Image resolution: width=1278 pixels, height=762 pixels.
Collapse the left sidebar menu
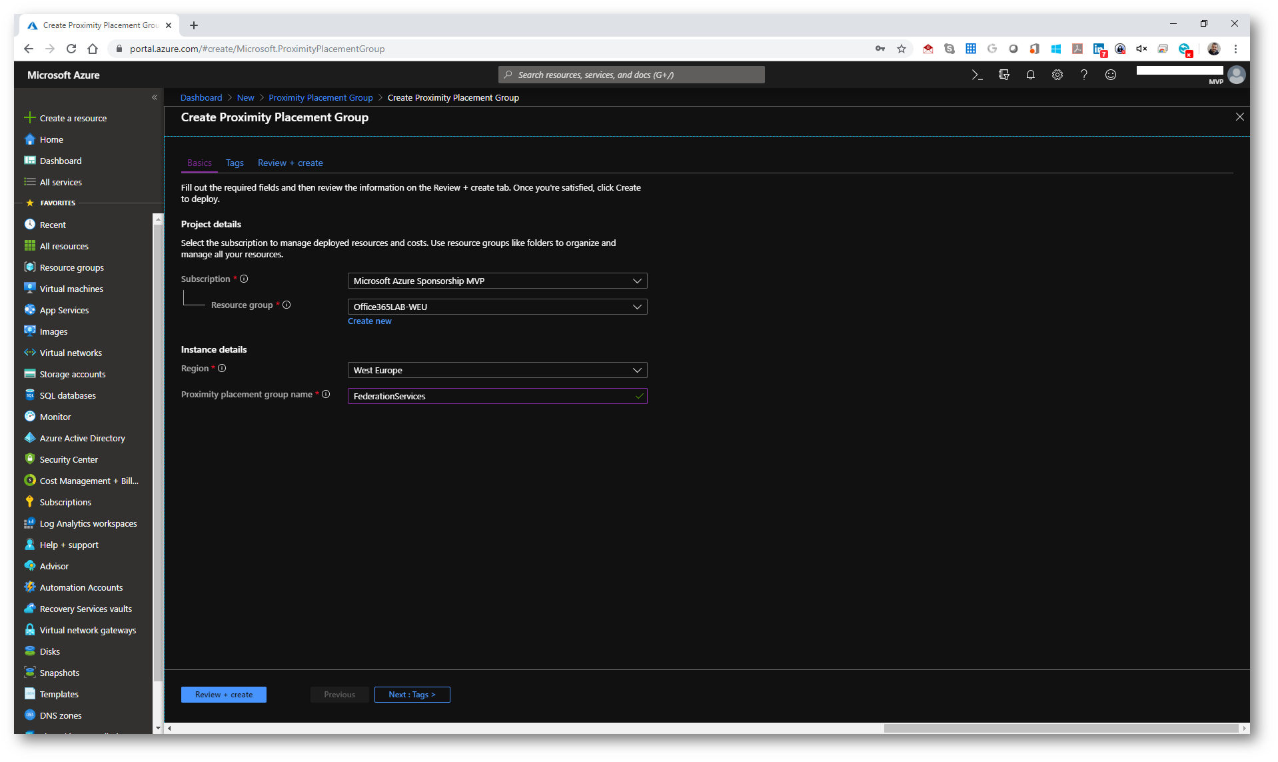point(155,97)
